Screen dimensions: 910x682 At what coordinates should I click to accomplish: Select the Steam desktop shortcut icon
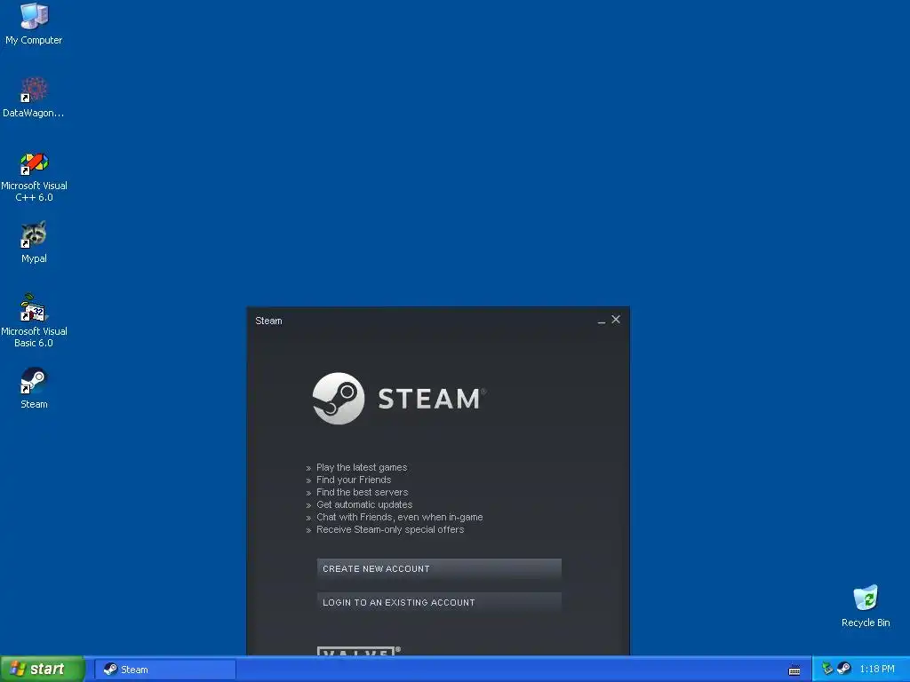[34, 388]
